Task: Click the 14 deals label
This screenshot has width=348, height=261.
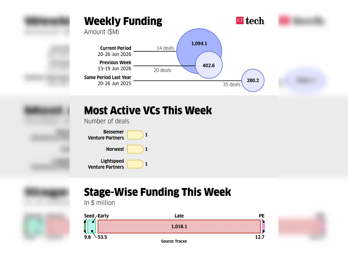Action: [165, 48]
